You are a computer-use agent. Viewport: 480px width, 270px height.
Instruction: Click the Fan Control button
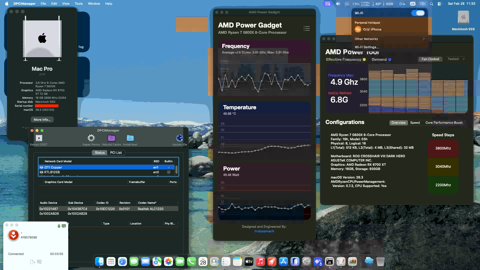(430, 59)
